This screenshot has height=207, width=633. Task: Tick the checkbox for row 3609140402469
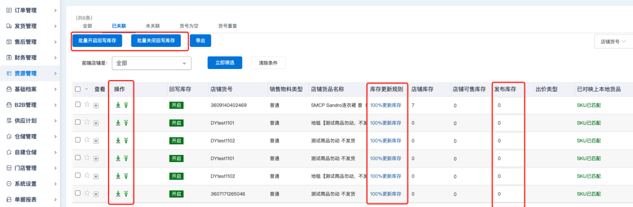pyautogui.click(x=77, y=104)
